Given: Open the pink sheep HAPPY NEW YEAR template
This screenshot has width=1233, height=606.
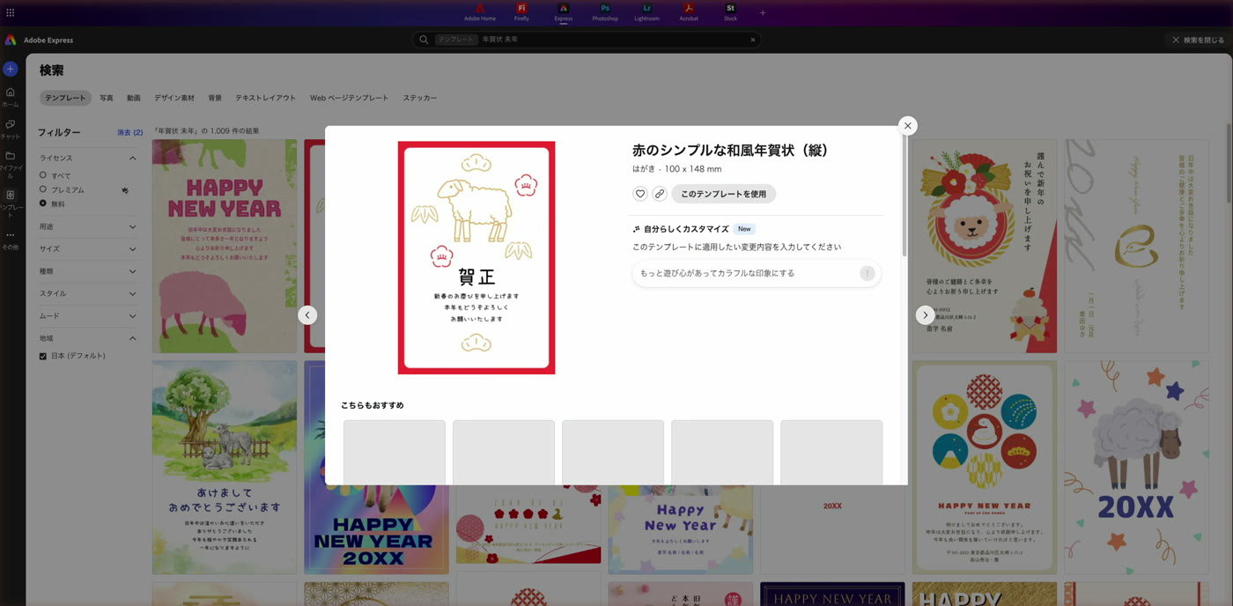Looking at the screenshot, I should 225,247.
